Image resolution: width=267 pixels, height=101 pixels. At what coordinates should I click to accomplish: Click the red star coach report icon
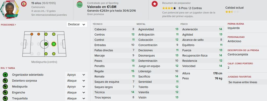pos(155,4)
